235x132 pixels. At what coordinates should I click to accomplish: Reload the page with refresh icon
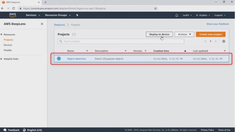coord(14,8)
